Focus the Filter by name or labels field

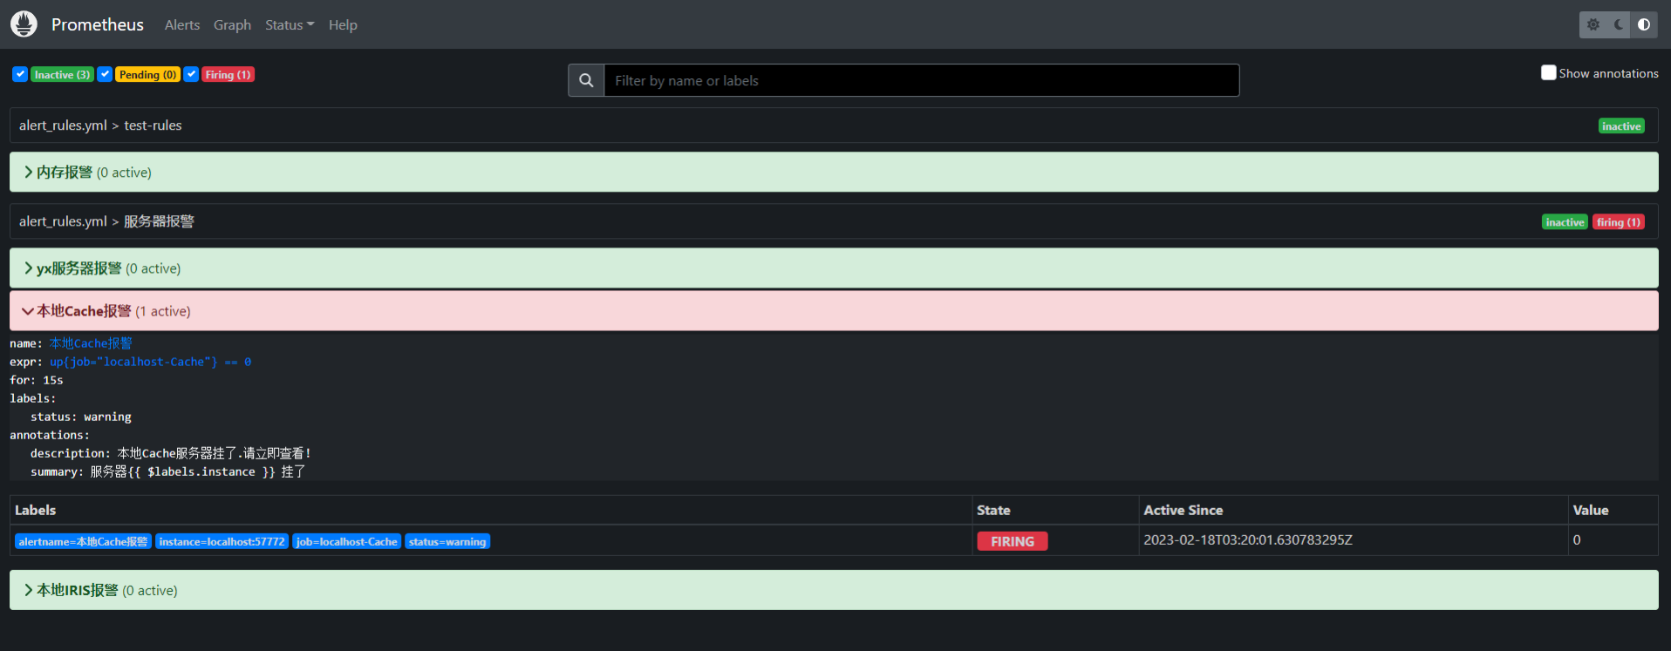pos(921,80)
